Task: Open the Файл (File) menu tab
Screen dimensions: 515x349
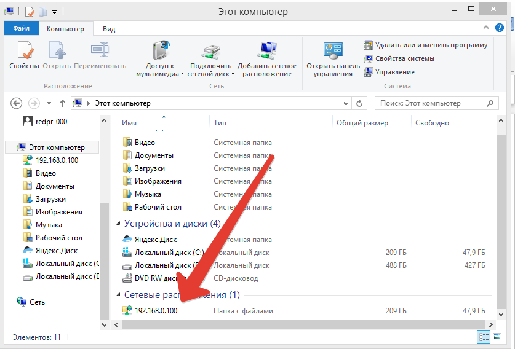Action: [x=22, y=29]
